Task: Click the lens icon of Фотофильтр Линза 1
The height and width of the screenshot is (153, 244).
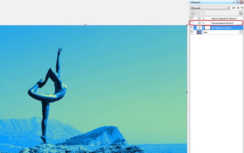Action: 199,27
